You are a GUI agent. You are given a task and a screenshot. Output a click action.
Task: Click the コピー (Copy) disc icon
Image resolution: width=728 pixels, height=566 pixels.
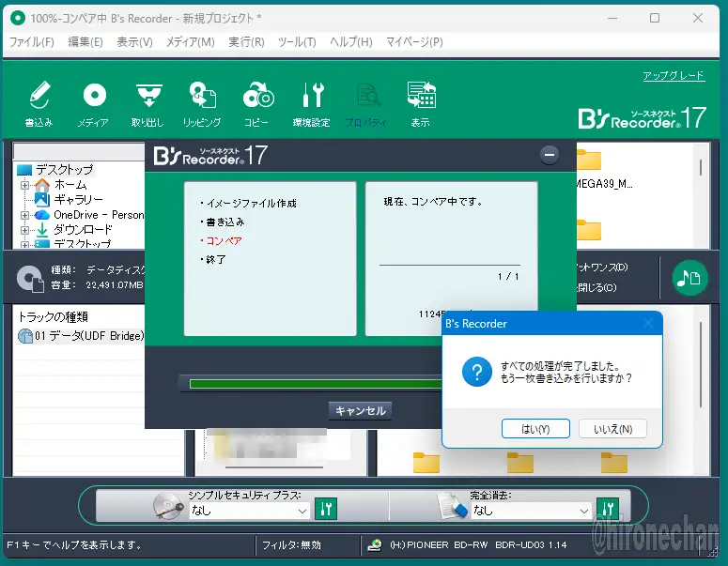pyautogui.click(x=256, y=98)
